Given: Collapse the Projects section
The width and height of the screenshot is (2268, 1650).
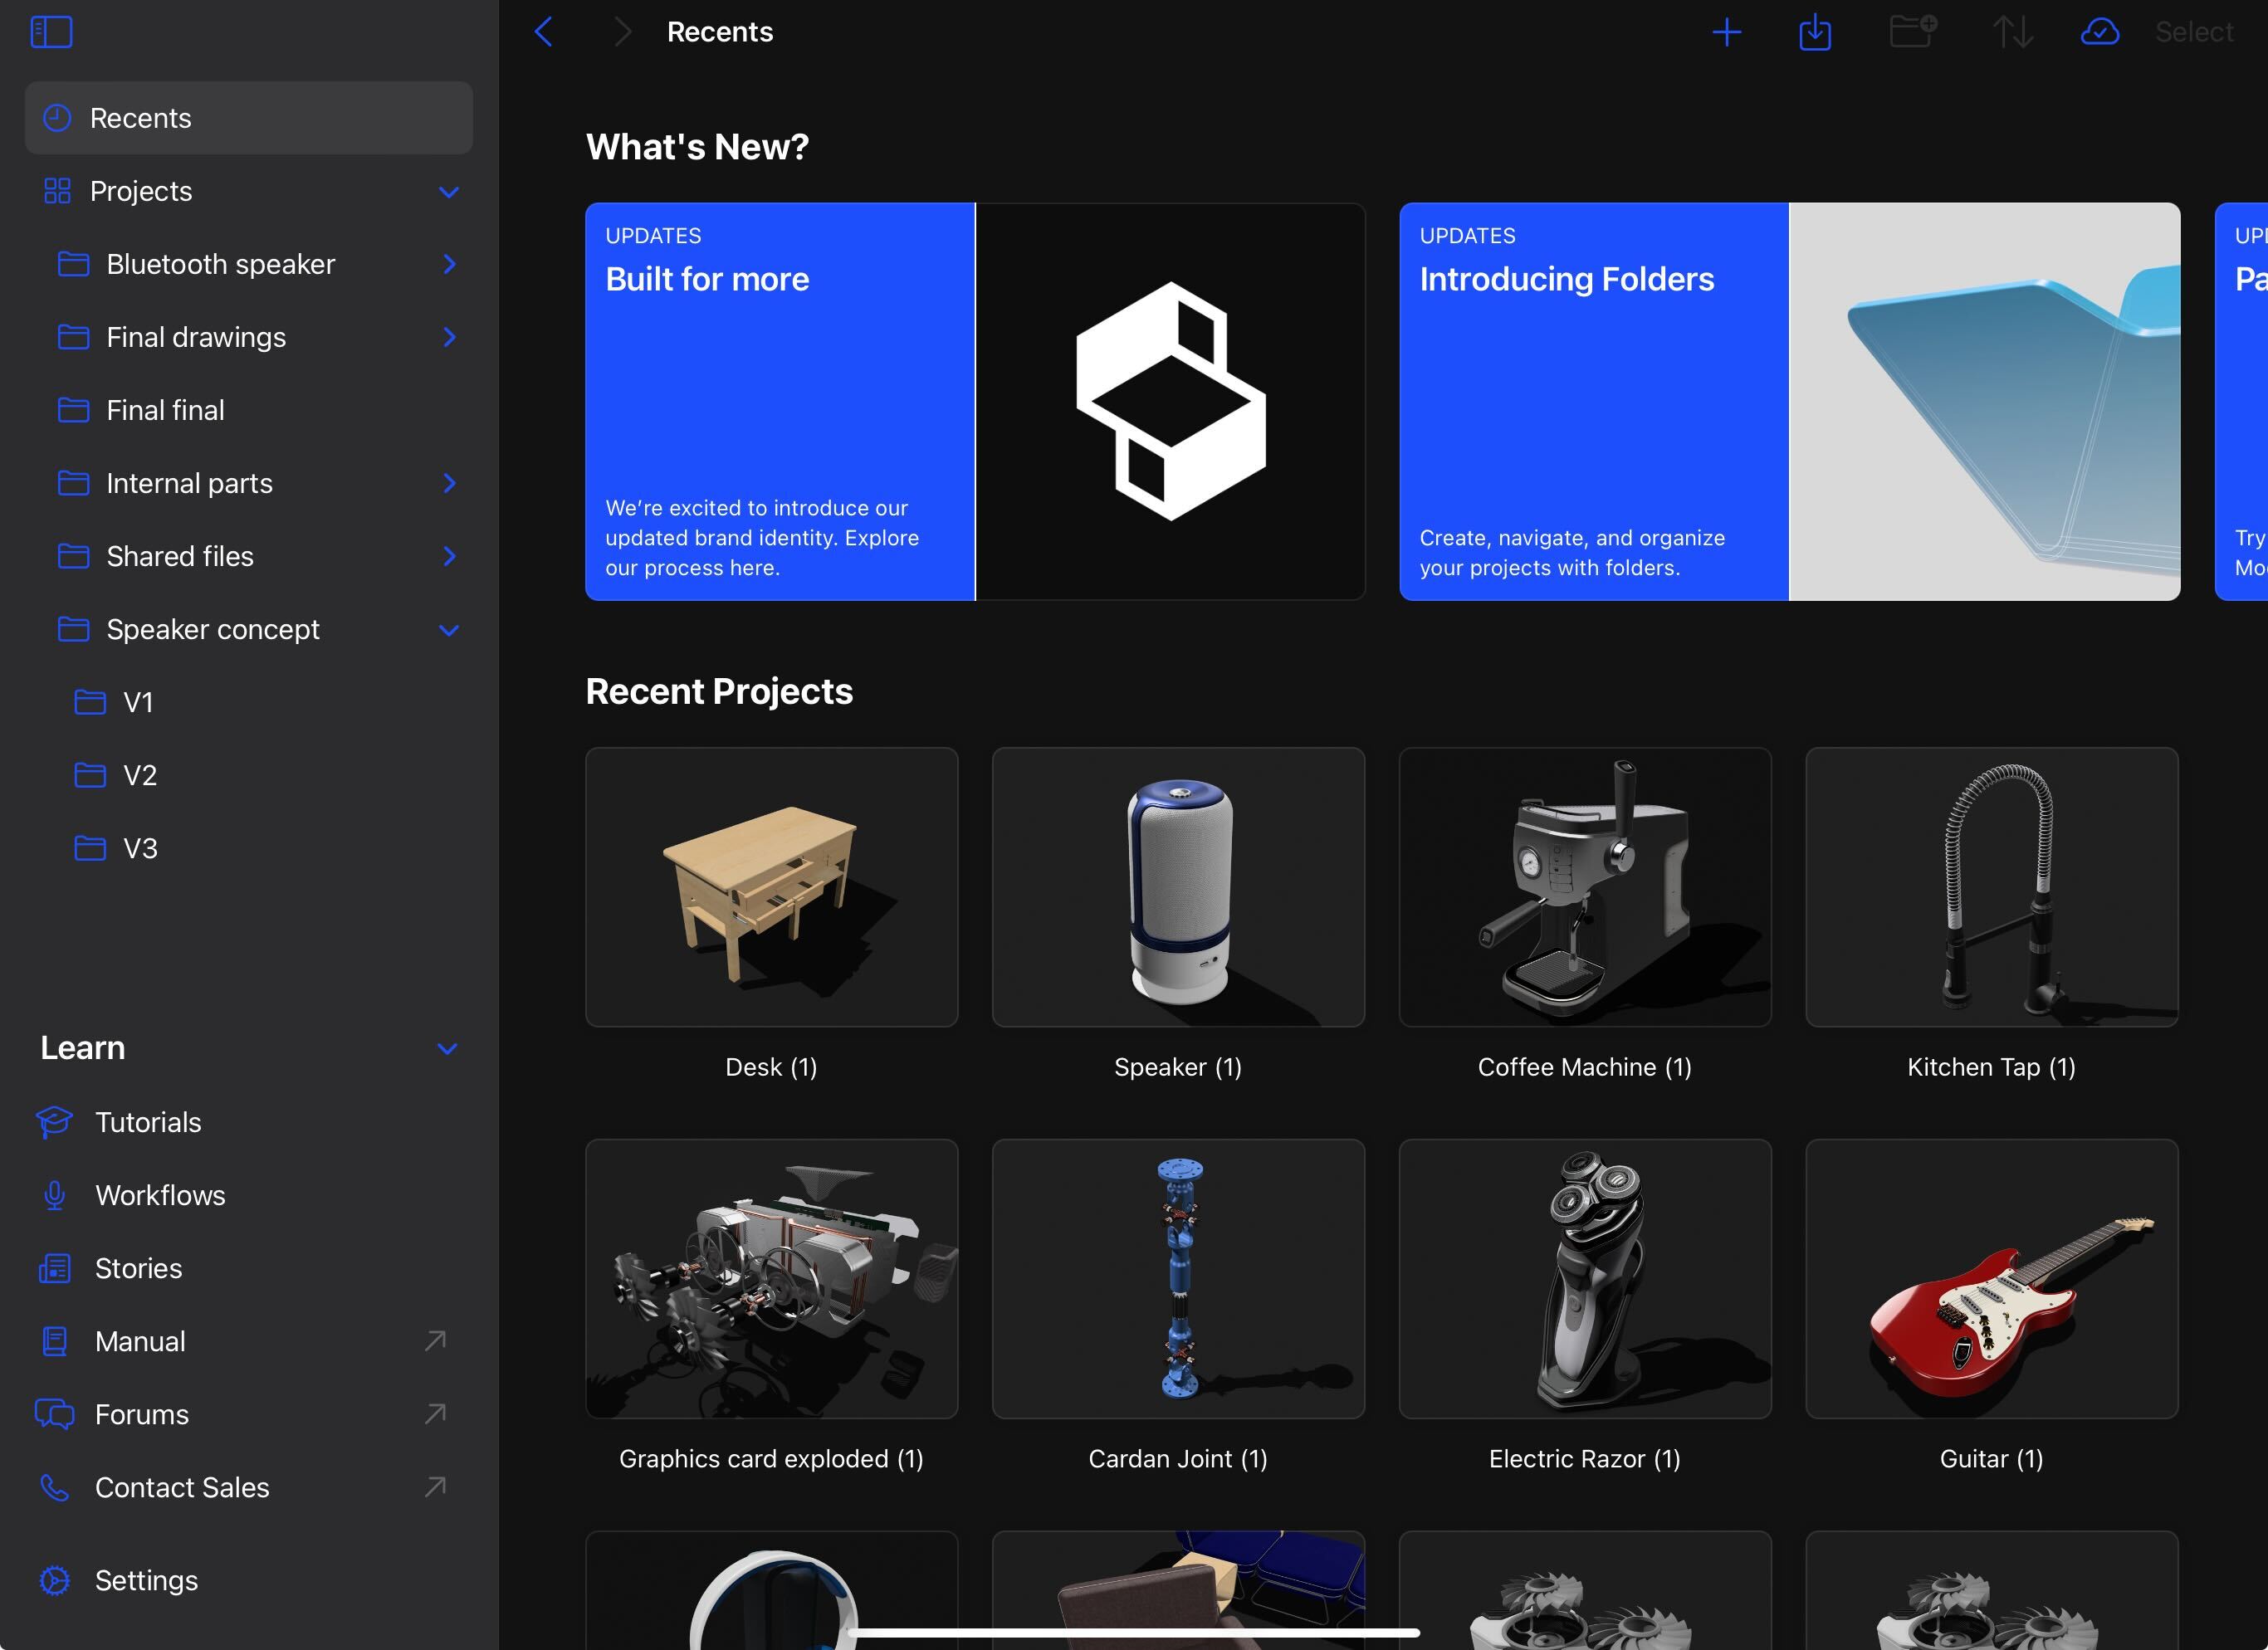Looking at the screenshot, I should pos(449,191).
